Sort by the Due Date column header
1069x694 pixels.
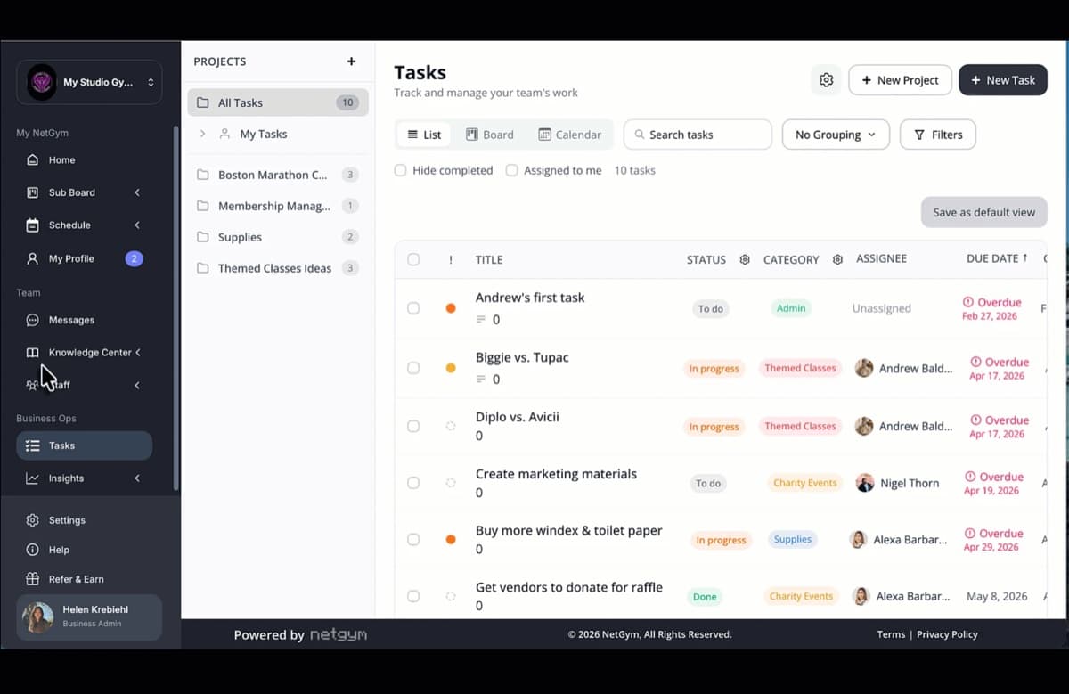[x=997, y=258]
